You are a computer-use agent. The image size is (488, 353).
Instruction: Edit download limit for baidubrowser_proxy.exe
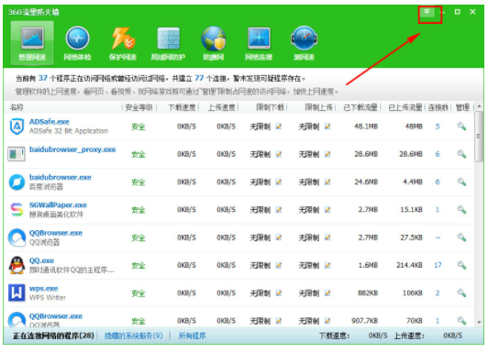pos(279,154)
